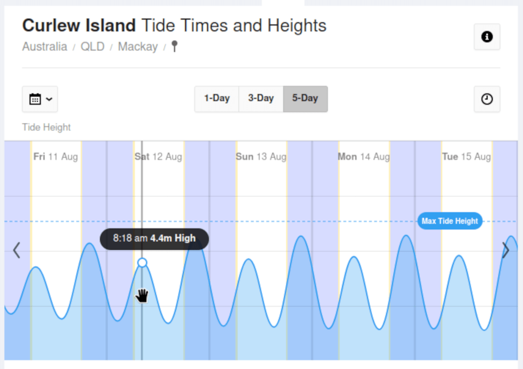Click the 8:18 am 4.4m High tooltip
The width and height of the screenshot is (523, 369).
[154, 239]
